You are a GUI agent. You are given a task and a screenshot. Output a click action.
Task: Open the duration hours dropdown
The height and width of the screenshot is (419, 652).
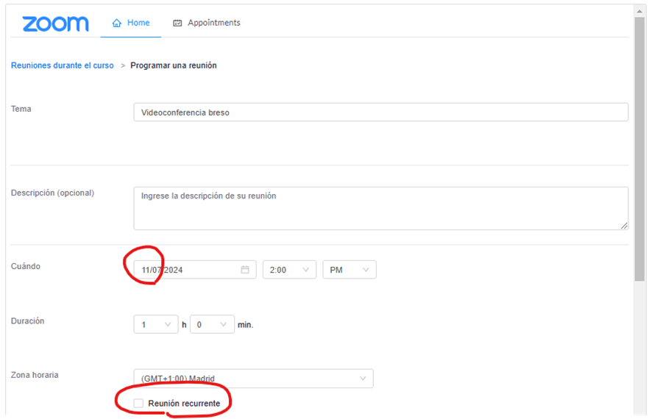[156, 324]
